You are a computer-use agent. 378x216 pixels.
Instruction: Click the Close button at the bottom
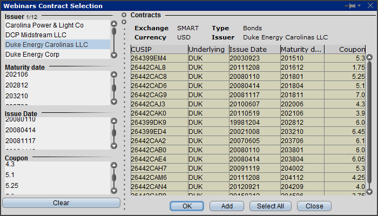click(314, 206)
